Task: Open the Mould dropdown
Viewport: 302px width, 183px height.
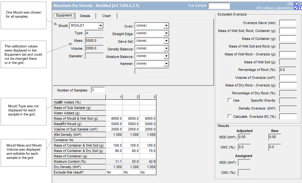Action: [100, 25]
